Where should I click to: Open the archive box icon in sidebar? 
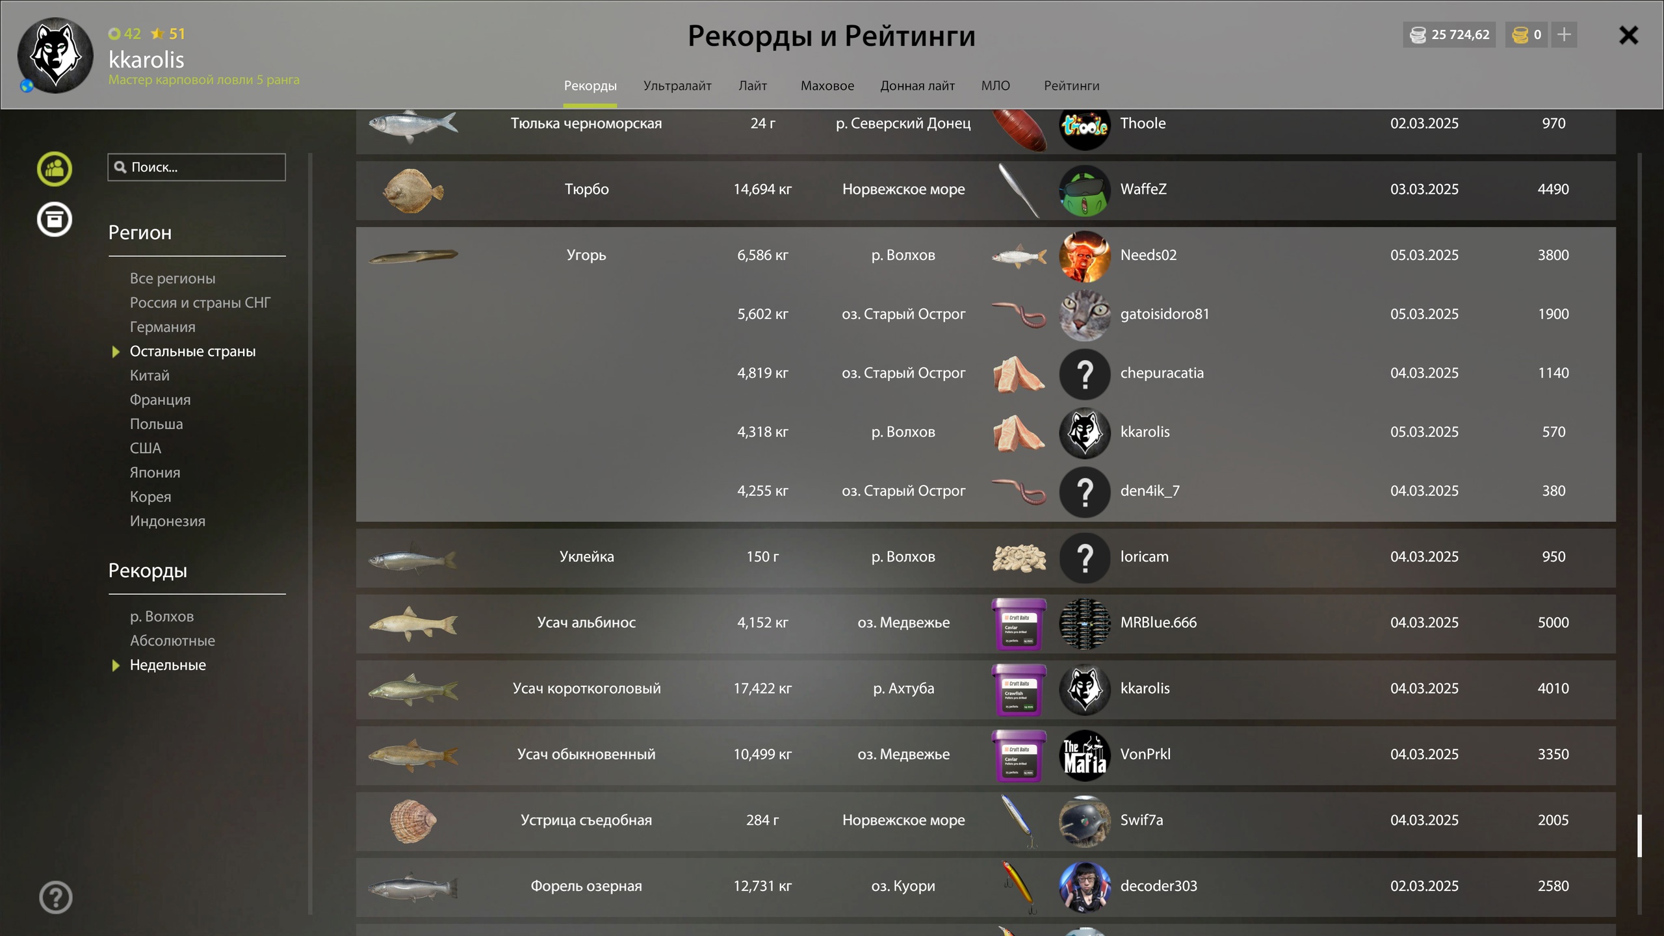coord(55,219)
